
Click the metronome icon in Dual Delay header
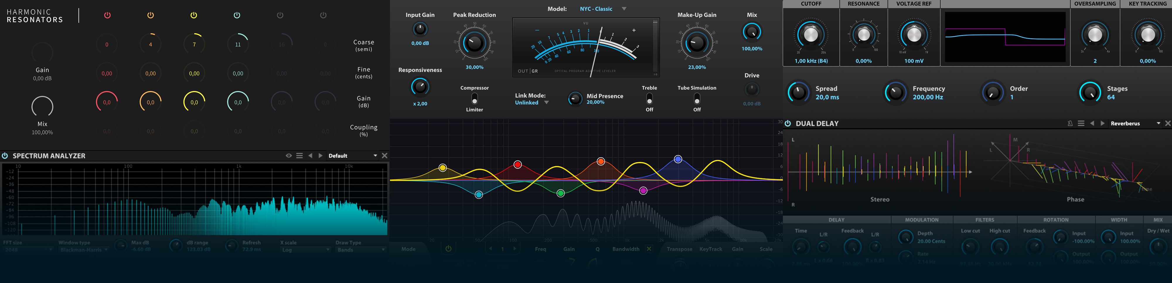(x=1070, y=124)
